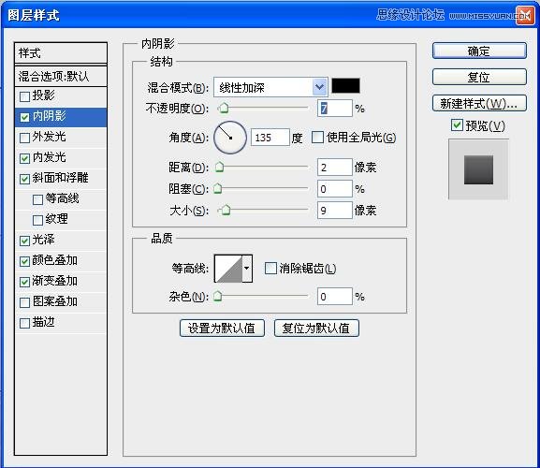Click the style preview thumbnail
Screen dimensions: 540x468
point(478,169)
